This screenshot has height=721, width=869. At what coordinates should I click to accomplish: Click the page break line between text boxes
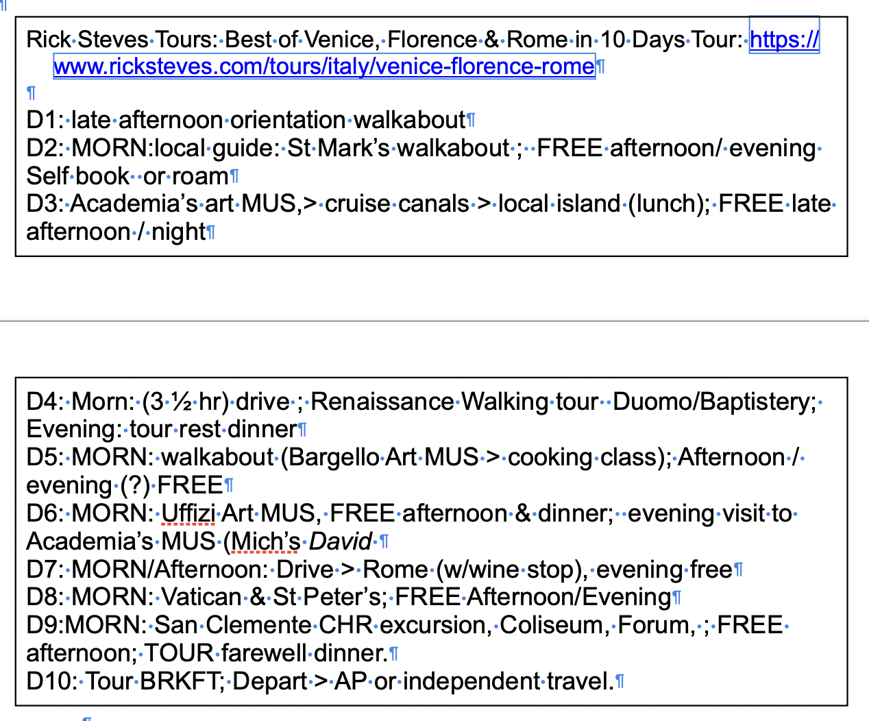[434, 320]
